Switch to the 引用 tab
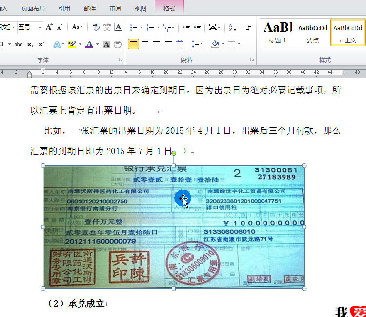 coord(64,9)
